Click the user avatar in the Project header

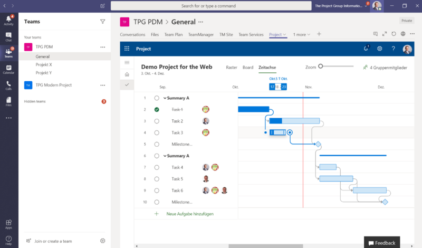[x=407, y=49]
